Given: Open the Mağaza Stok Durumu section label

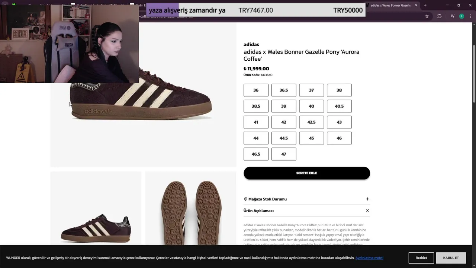Looking at the screenshot, I should pyautogui.click(x=267, y=199).
